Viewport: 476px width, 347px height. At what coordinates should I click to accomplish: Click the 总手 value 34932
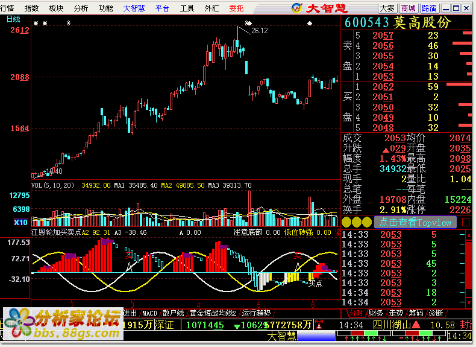(393, 169)
